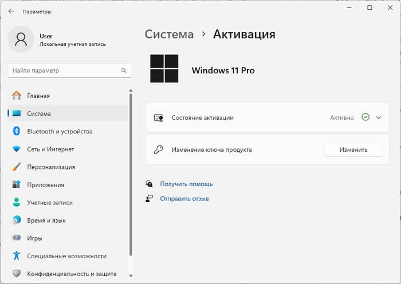Click the Изменение ключа продукта label
Viewport: 401px width, 284px height.
tap(211, 149)
